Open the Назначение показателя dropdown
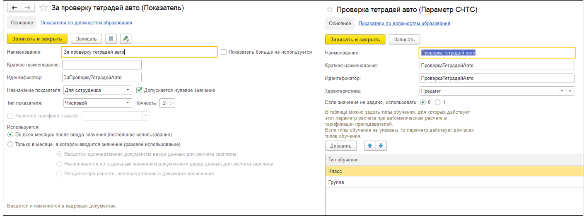This screenshot has width=584, height=217. pyautogui.click(x=128, y=90)
